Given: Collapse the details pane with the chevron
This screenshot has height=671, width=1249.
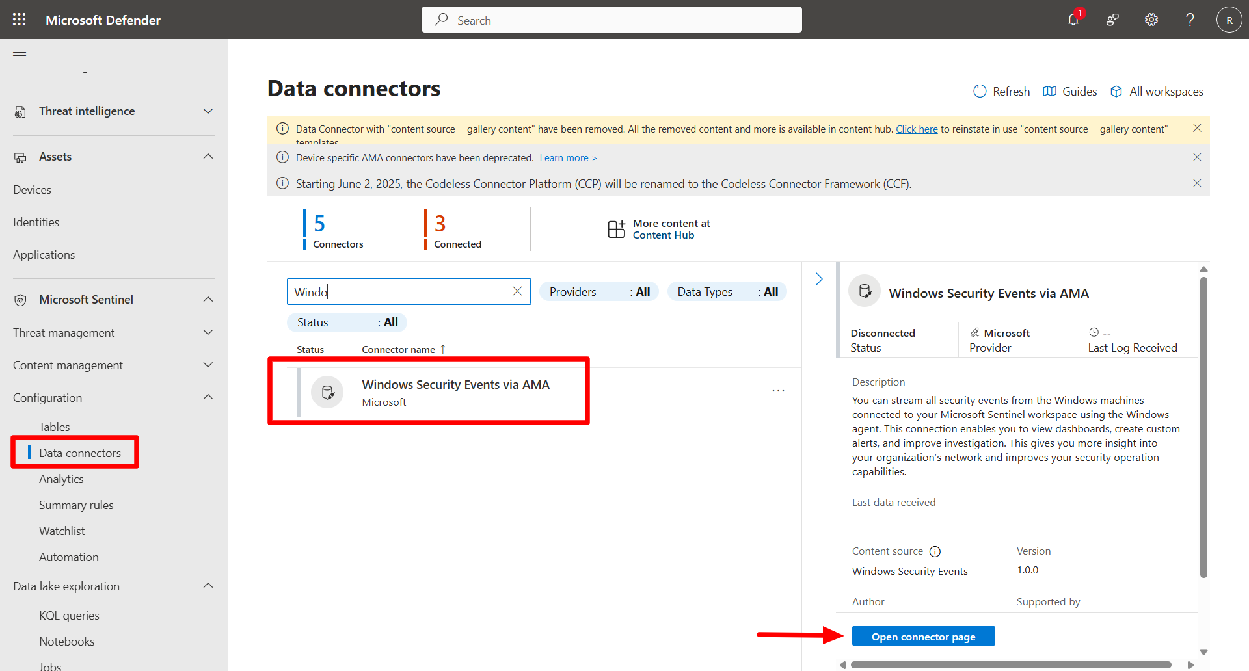Looking at the screenshot, I should click(x=819, y=279).
